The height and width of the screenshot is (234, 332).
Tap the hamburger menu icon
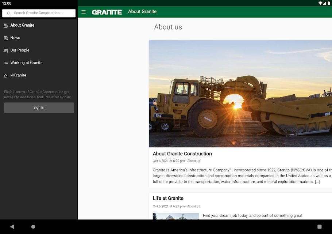84,12
